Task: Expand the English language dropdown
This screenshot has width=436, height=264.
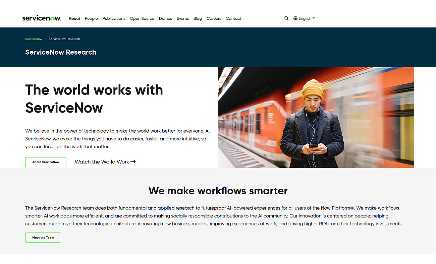Action: tap(304, 18)
